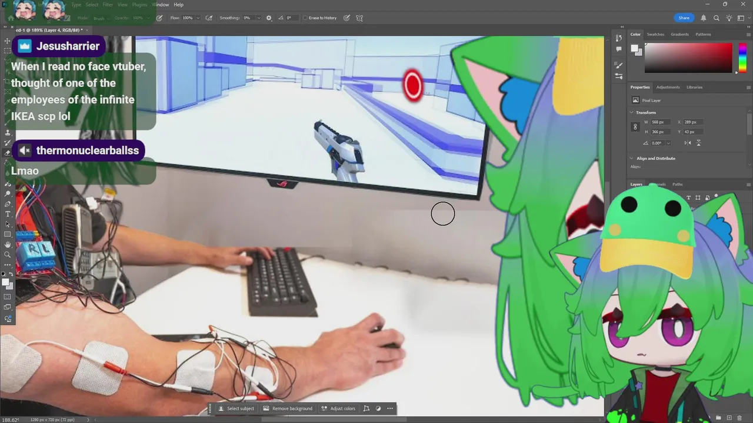
Task: Select the Zoom tool in toolbar
Action: coord(8,254)
